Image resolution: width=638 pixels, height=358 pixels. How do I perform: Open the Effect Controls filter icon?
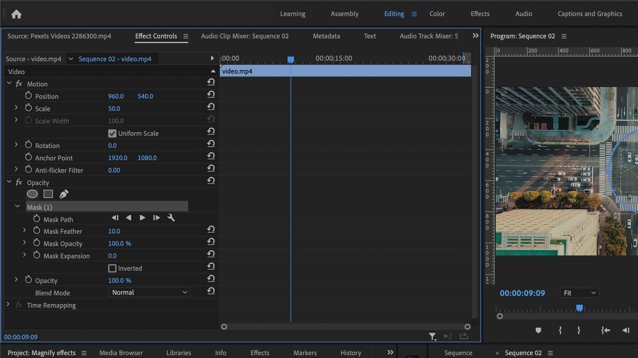(433, 336)
